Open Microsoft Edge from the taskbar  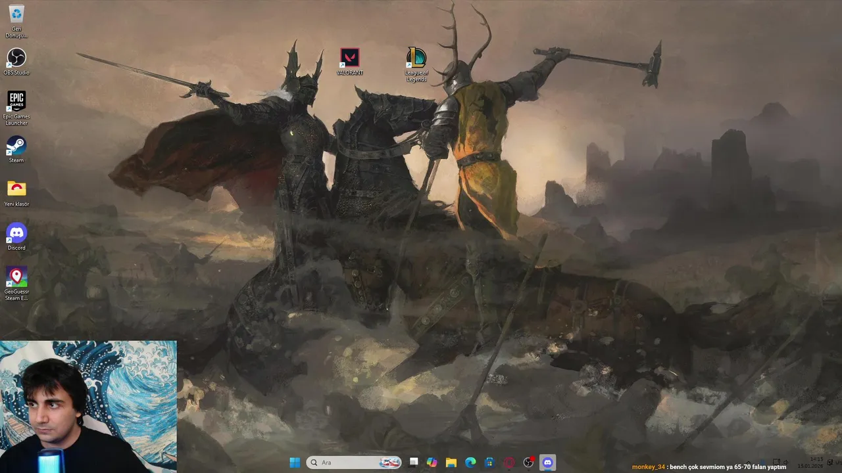[470, 462]
